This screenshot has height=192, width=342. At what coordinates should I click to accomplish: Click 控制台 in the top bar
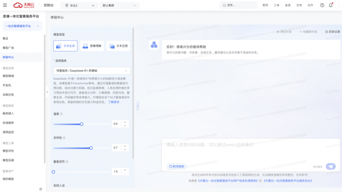tap(48, 5)
